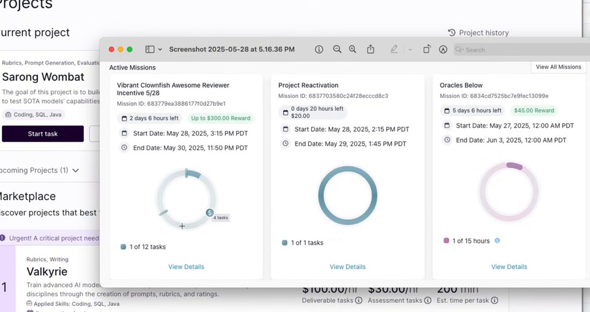Click the Up to $300.00 Reward badge

tap(220, 118)
